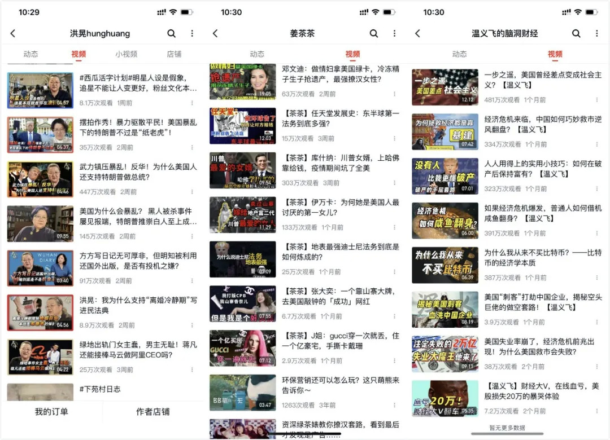Open three-dot menu for 库什纳 video

(x=394, y=183)
